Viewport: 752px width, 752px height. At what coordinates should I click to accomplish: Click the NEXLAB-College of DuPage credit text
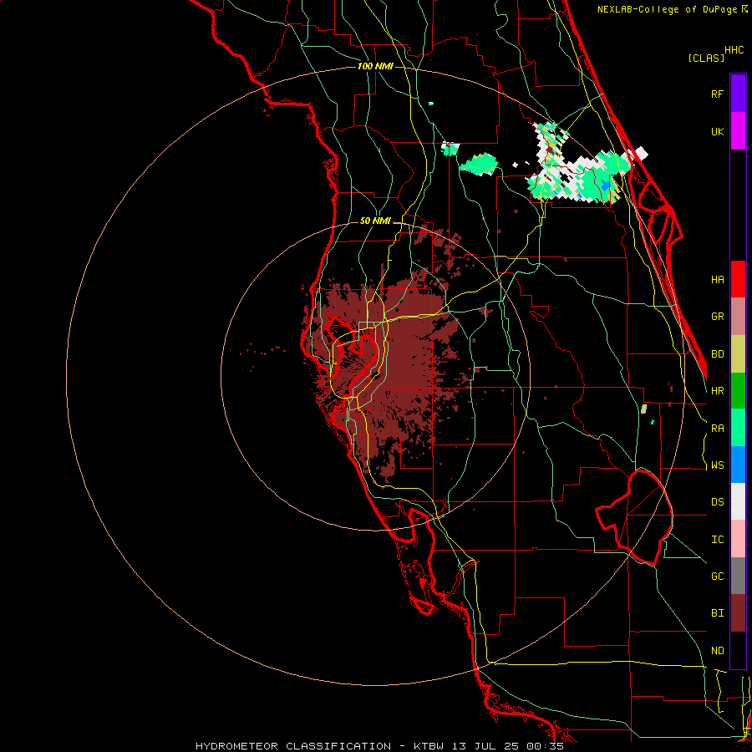tap(668, 9)
